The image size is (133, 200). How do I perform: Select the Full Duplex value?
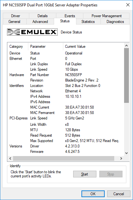pos(73,64)
